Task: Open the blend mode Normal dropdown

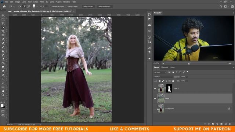Action: pos(163,77)
